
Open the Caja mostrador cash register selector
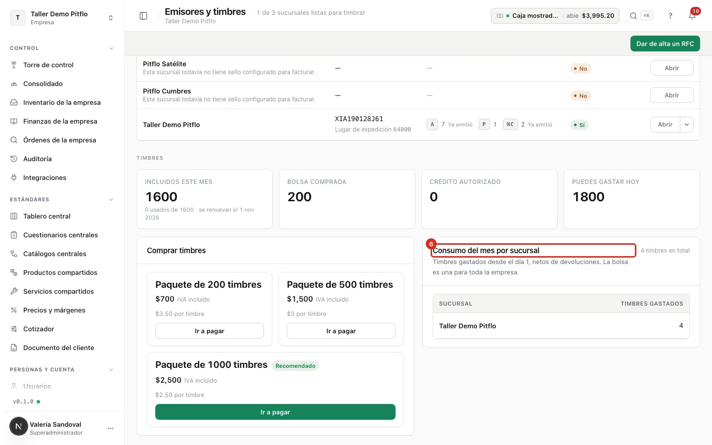[x=555, y=16]
